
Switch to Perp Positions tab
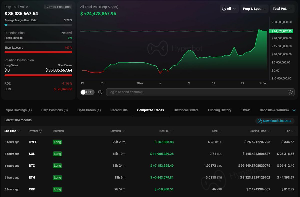click(54, 110)
